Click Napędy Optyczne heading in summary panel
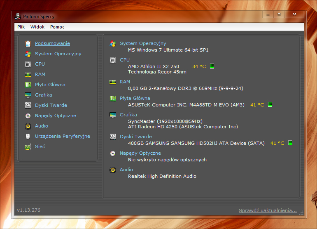The image size is (317, 229). tap(140, 153)
